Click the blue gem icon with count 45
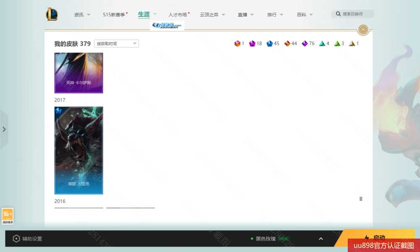The image size is (420, 252). tap(270, 43)
